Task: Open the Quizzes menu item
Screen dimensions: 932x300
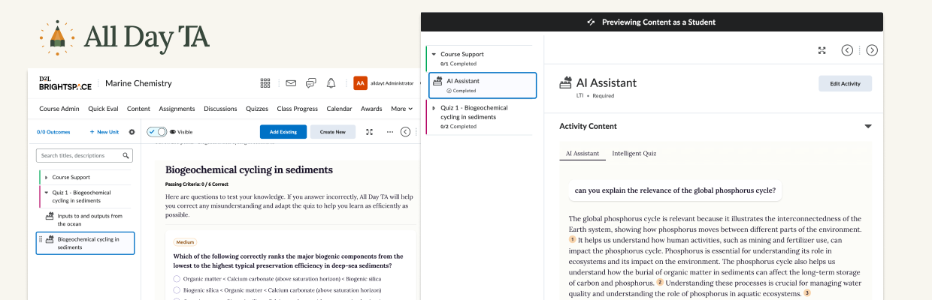Action: pyautogui.click(x=257, y=109)
